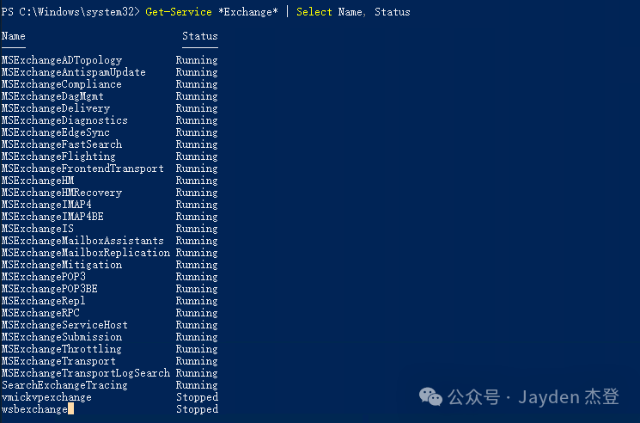Click the Stopped status beside vmickvpexchange
The height and width of the screenshot is (423, 640).
click(x=197, y=397)
